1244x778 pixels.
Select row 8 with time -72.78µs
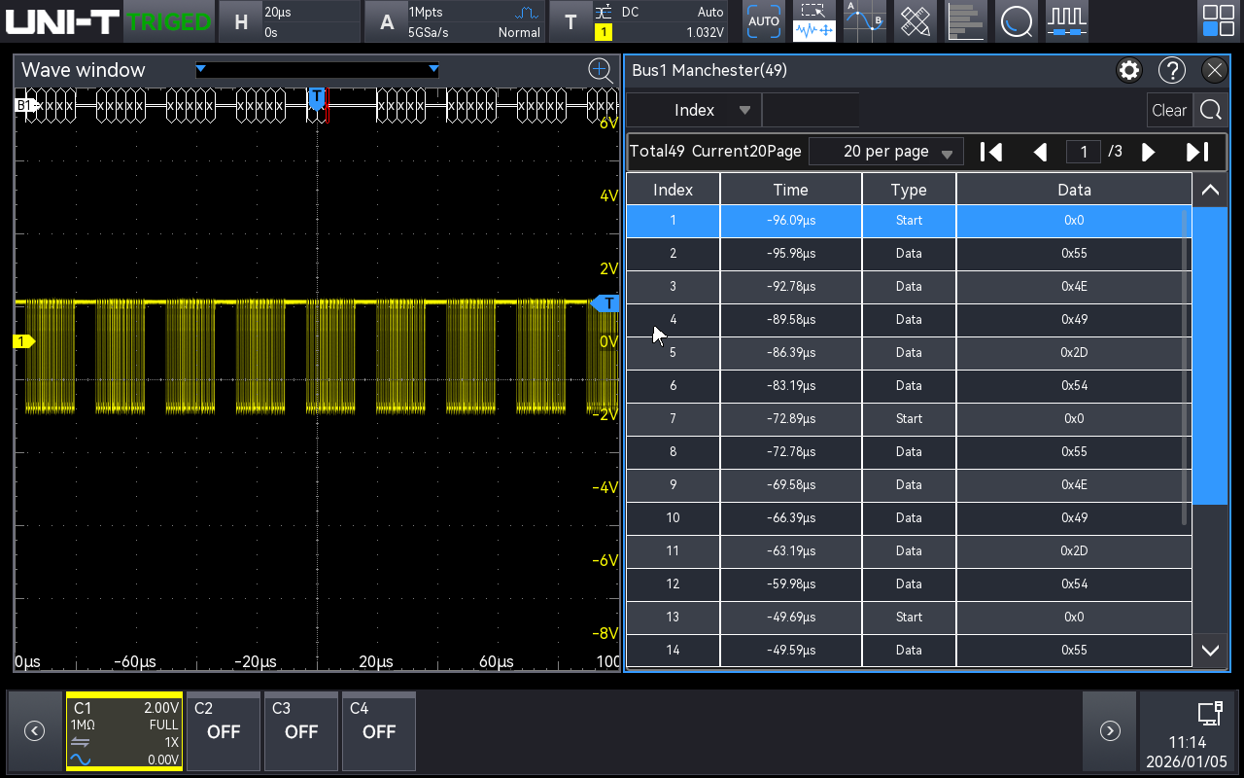[909, 452]
